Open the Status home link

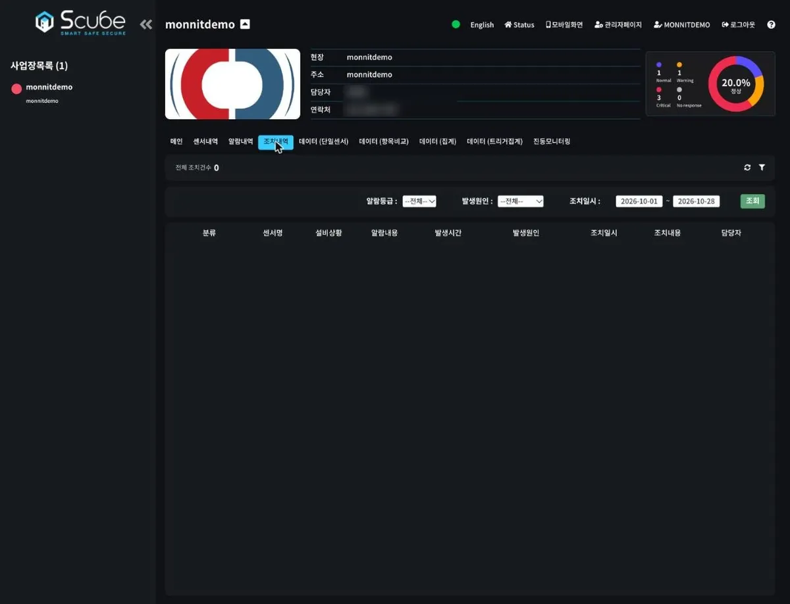519,25
